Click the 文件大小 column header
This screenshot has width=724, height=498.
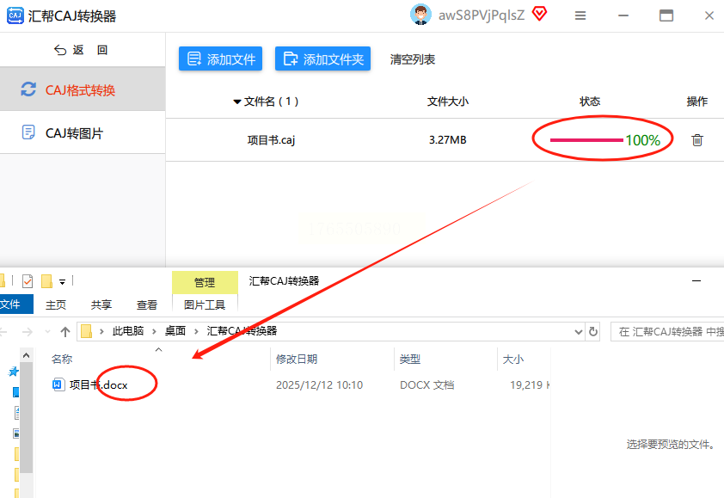447,101
